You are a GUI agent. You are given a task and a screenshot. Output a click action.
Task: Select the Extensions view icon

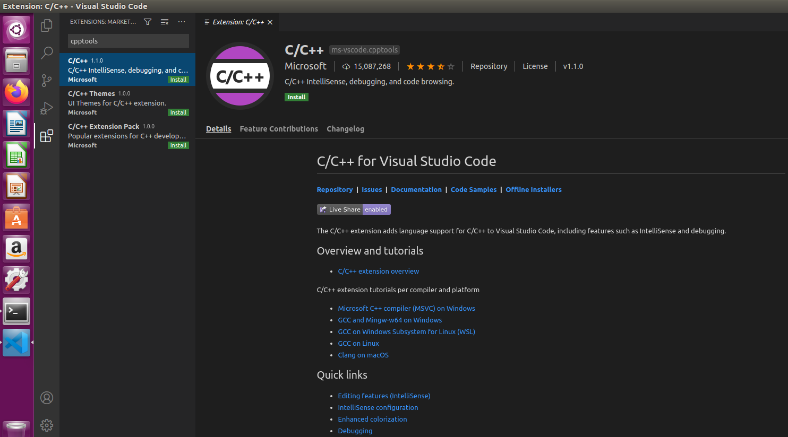pyautogui.click(x=47, y=136)
